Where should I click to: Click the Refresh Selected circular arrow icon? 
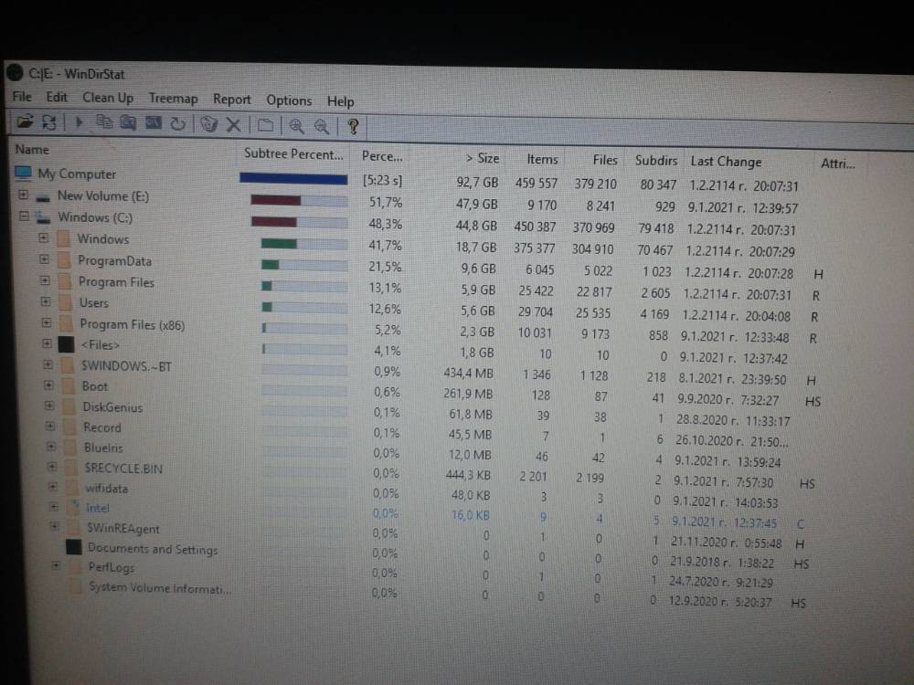click(178, 123)
